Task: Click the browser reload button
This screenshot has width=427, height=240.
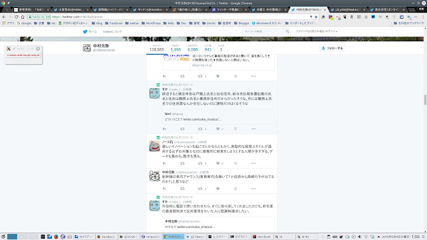Action: 16,17
